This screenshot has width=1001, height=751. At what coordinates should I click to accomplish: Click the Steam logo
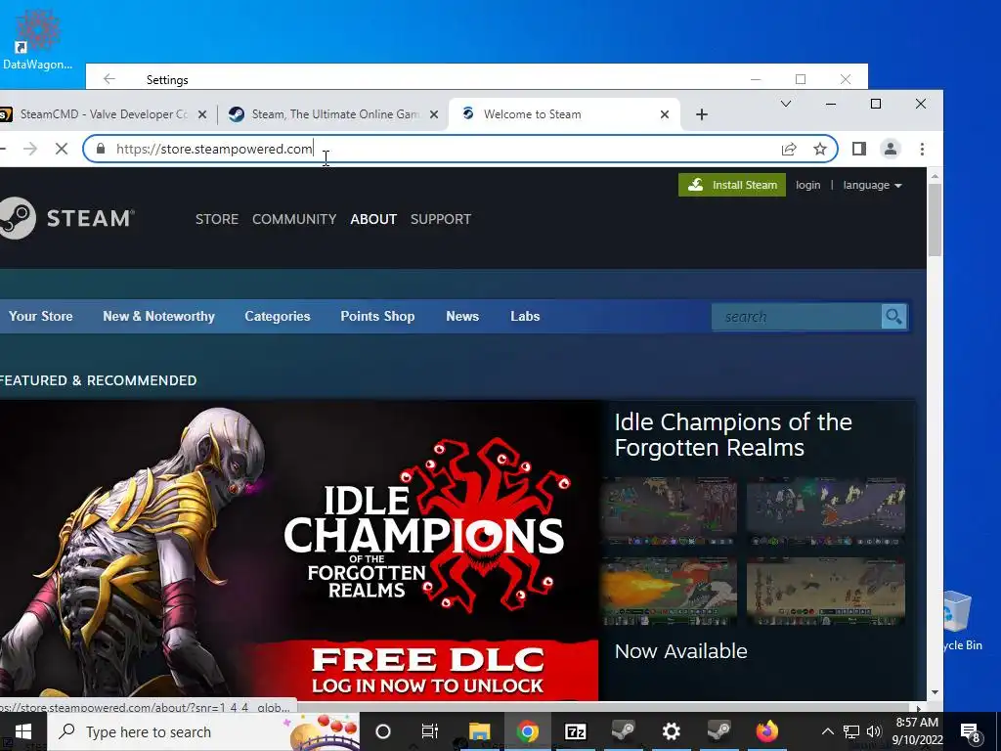(65, 218)
